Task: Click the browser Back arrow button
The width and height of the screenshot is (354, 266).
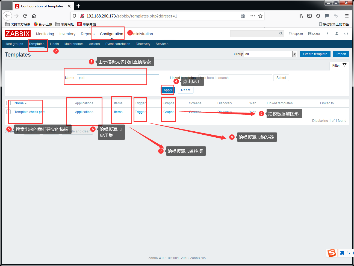Action: click(x=7, y=16)
